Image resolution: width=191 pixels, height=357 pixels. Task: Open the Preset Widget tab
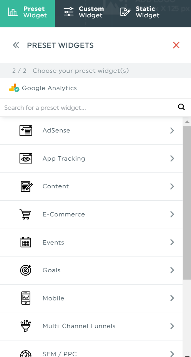pyautogui.click(x=28, y=13)
